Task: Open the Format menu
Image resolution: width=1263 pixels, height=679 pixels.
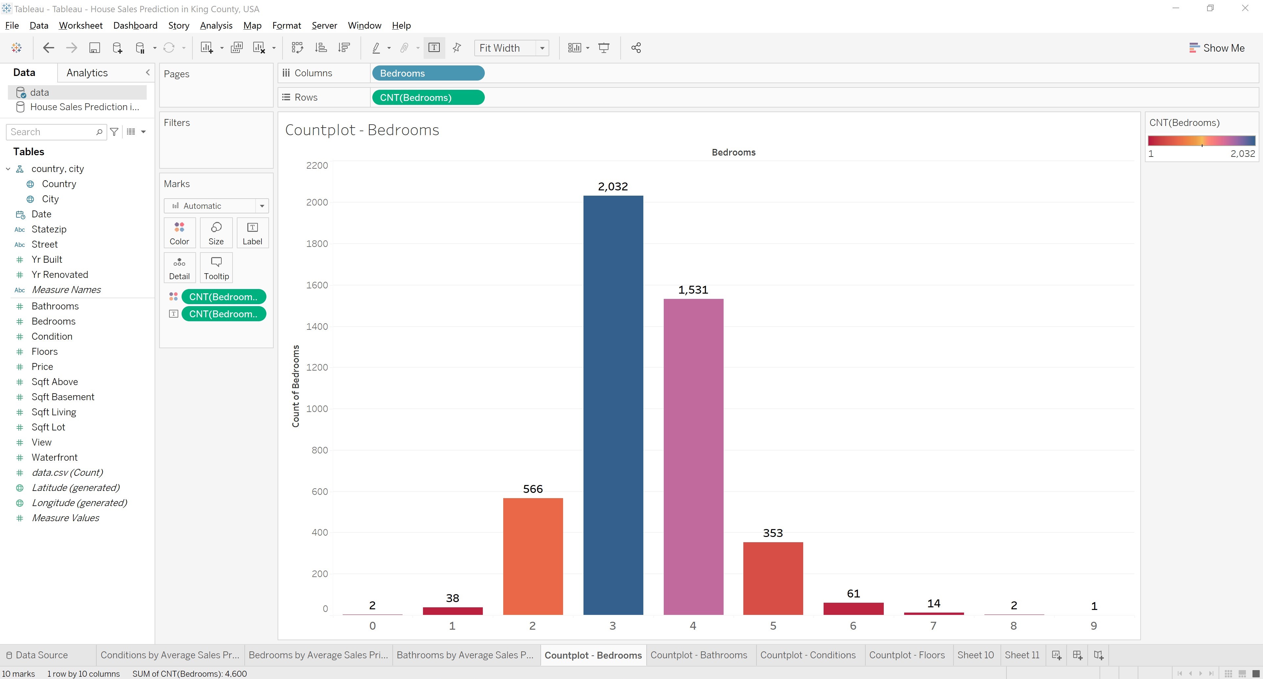Action: pos(286,26)
